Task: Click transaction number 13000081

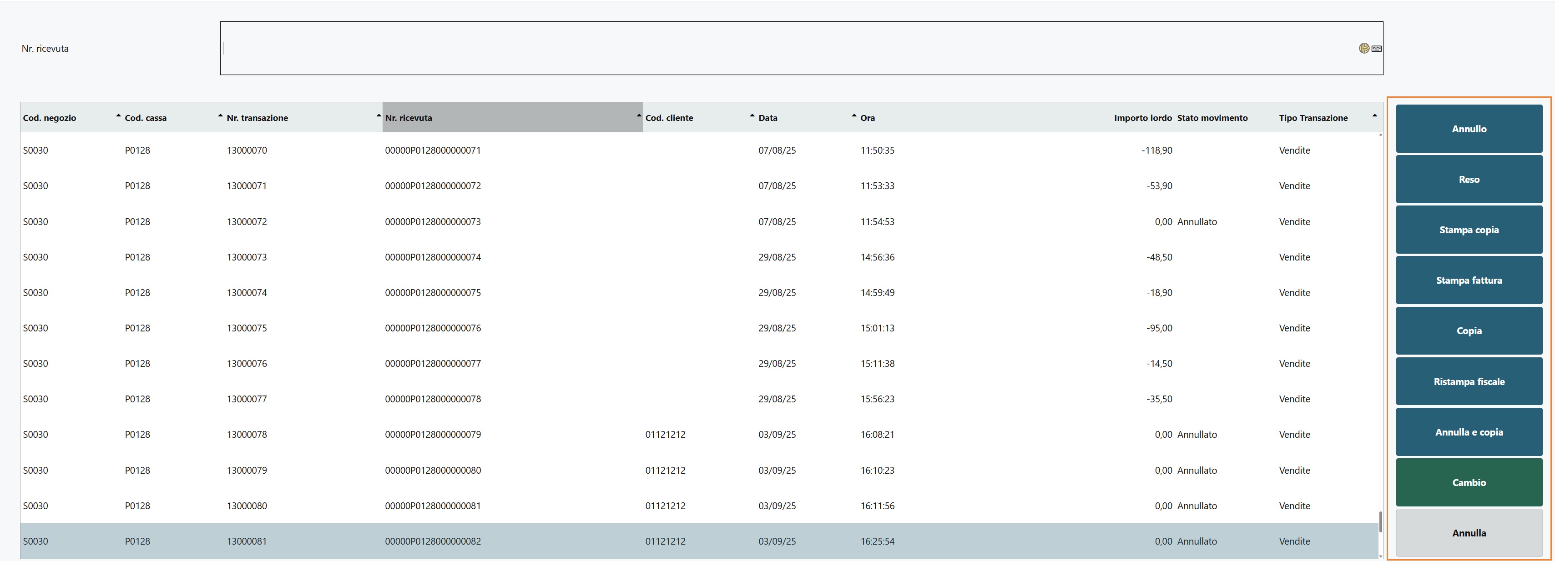Action: point(247,541)
